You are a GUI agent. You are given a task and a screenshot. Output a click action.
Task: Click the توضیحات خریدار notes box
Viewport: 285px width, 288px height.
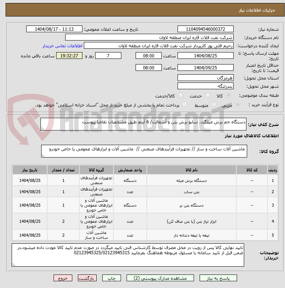[x=128, y=255]
